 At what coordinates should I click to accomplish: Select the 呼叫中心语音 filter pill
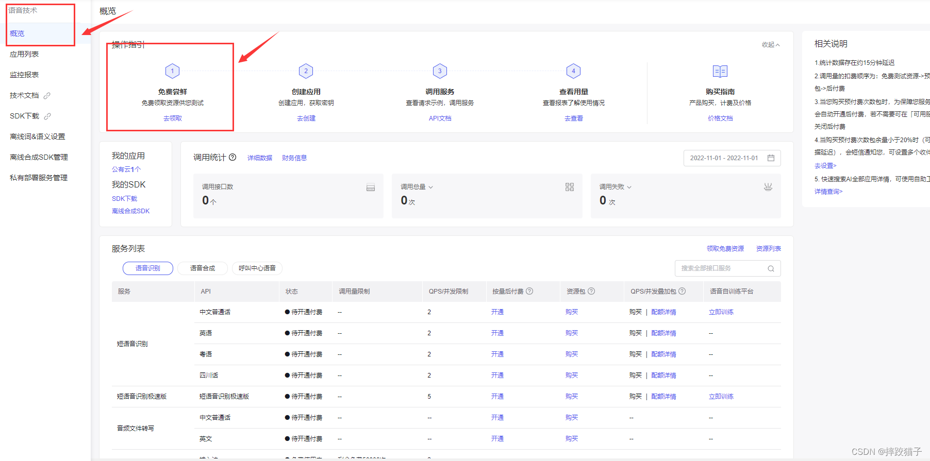[x=257, y=268]
